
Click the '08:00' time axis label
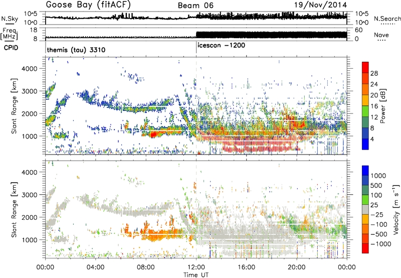146,267
